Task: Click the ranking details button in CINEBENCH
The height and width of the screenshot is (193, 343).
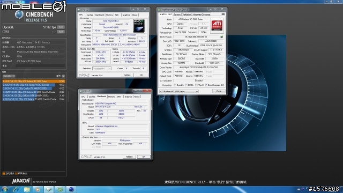Action: tap(63, 76)
